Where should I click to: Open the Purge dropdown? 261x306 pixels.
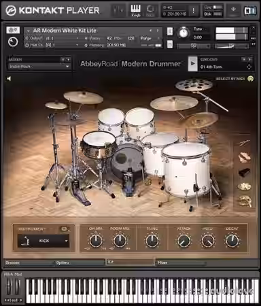150,38
